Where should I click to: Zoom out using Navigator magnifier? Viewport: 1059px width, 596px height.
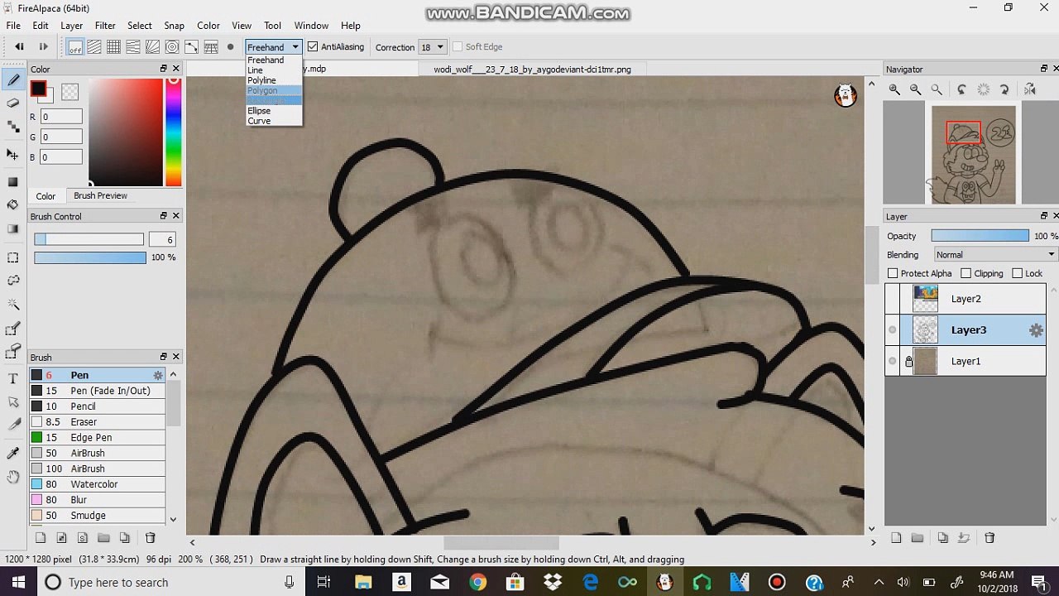(915, 89)
